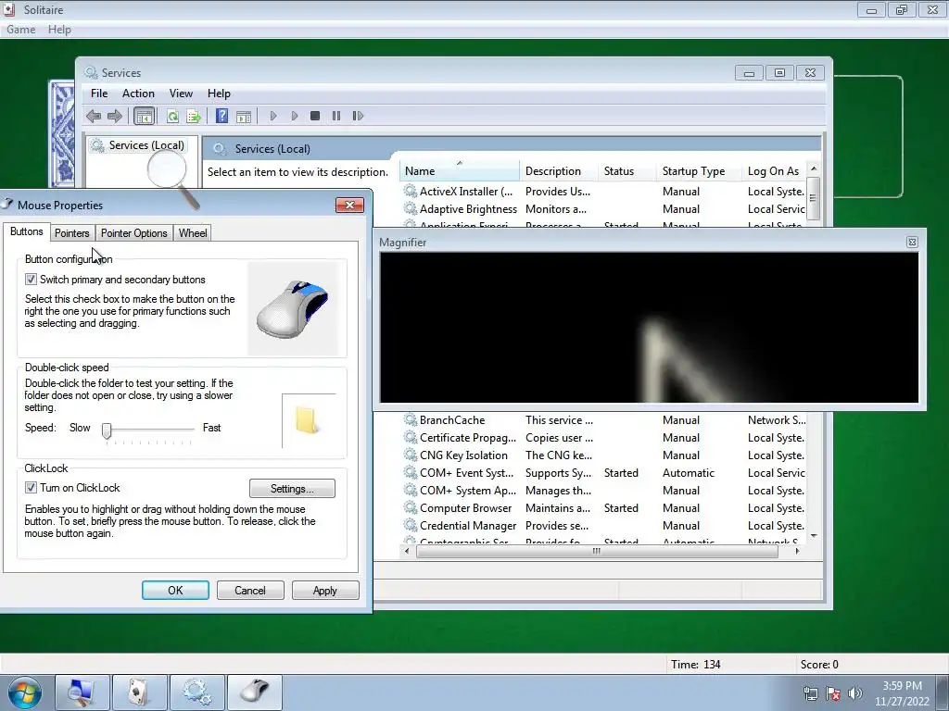
Task: Open ClickLock Settings button
Action: click(292, 489)
